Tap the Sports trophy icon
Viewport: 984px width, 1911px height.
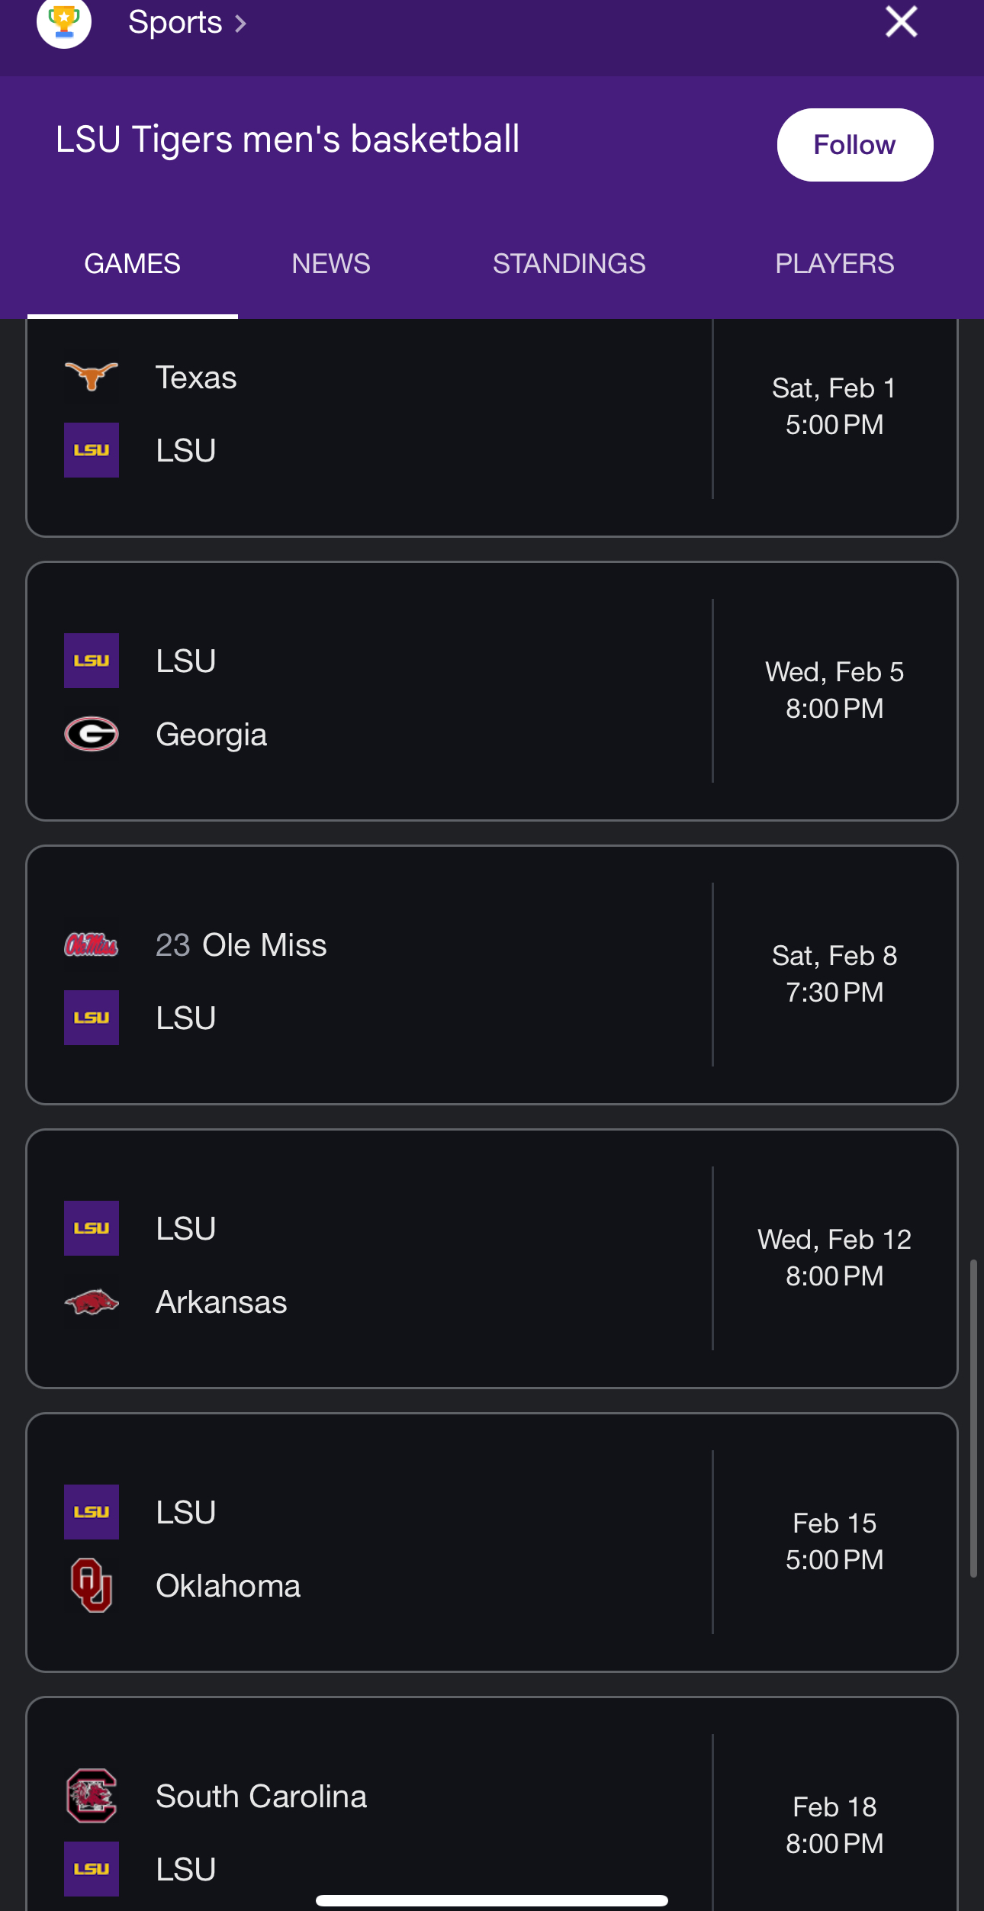[64, 21]
